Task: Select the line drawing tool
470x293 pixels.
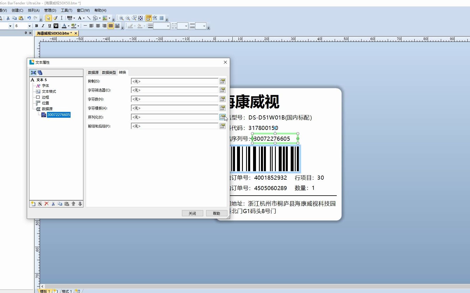Action: (x=89, y=18)
